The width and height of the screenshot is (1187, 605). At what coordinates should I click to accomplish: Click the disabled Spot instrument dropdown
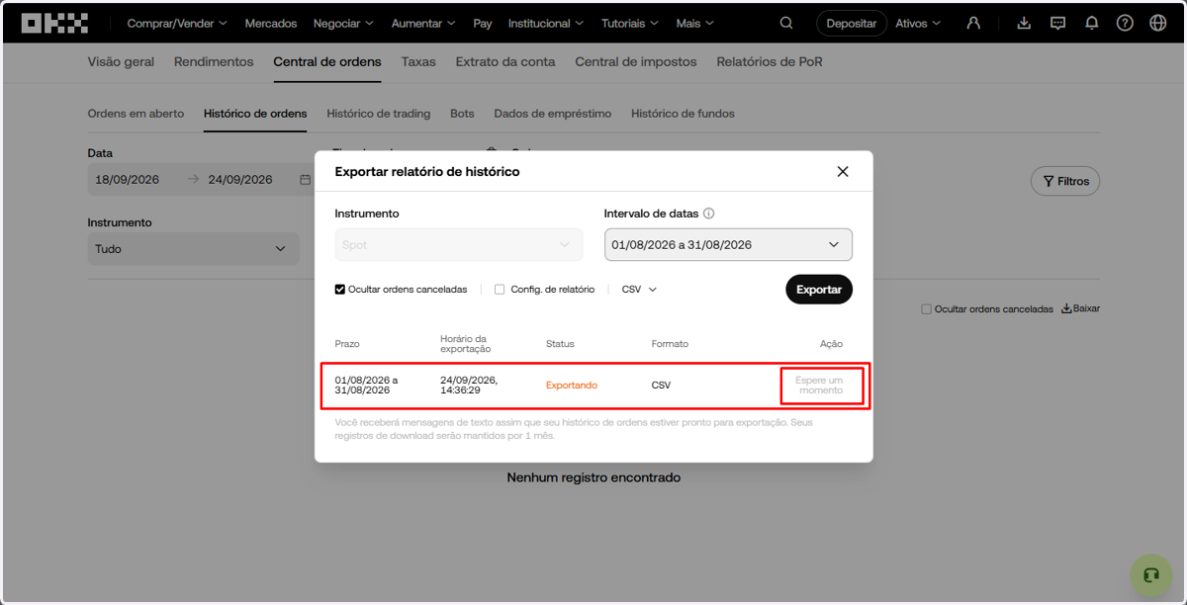[x=458, y=245]
